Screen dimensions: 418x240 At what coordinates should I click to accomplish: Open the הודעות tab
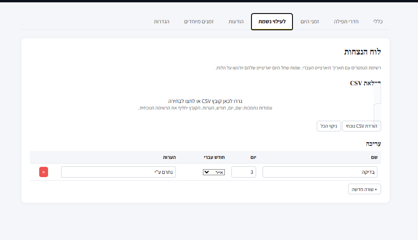[236, 22]
